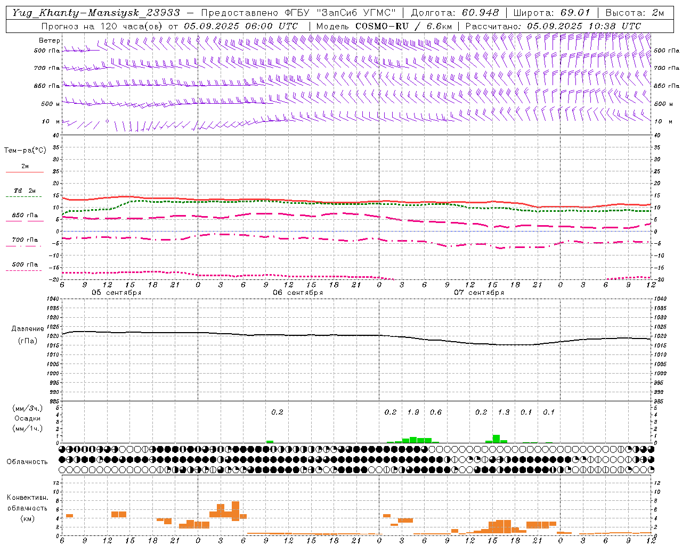Click the '07 сентября' date label
The height and width of the screenshot is (545, 682).
pos(478,293)
